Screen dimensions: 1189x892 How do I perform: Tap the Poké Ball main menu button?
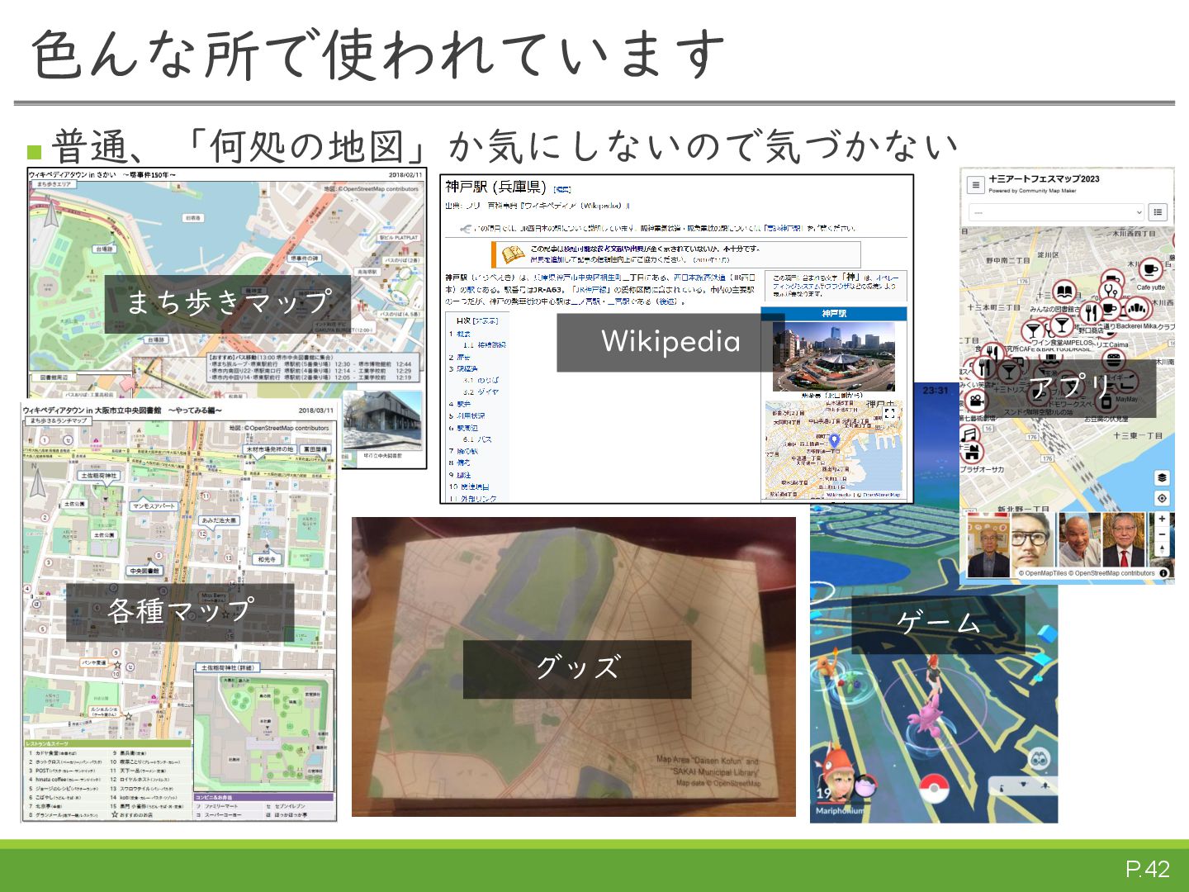tap(934, 787)
